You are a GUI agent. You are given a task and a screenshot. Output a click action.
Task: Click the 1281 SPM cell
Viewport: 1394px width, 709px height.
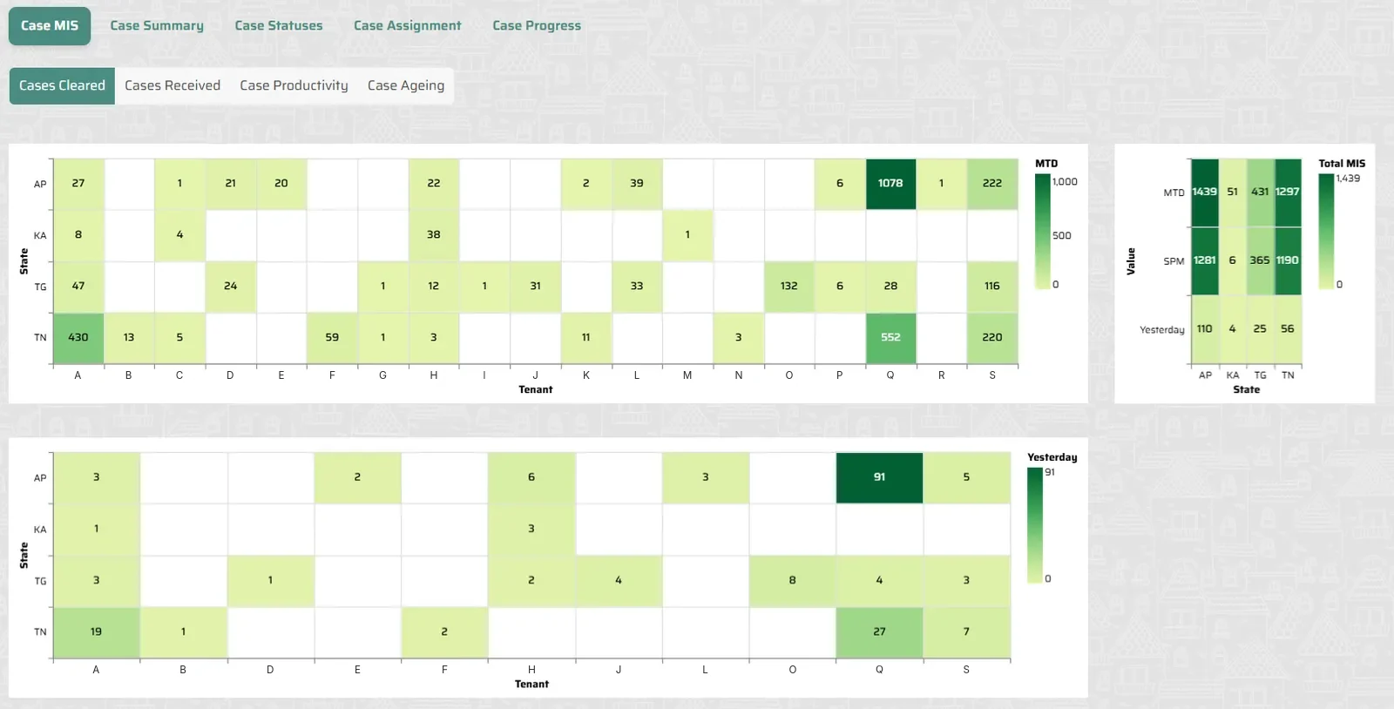[1205, 260]
